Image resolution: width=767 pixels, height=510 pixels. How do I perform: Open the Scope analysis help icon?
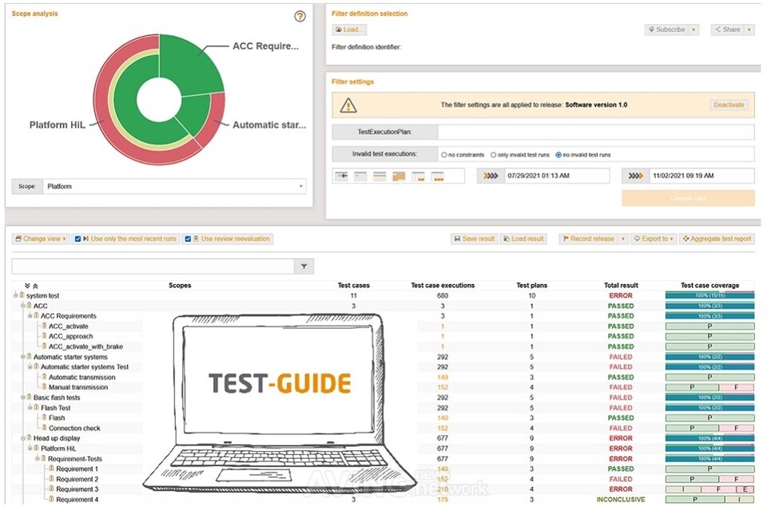click(x=300, y=16)
